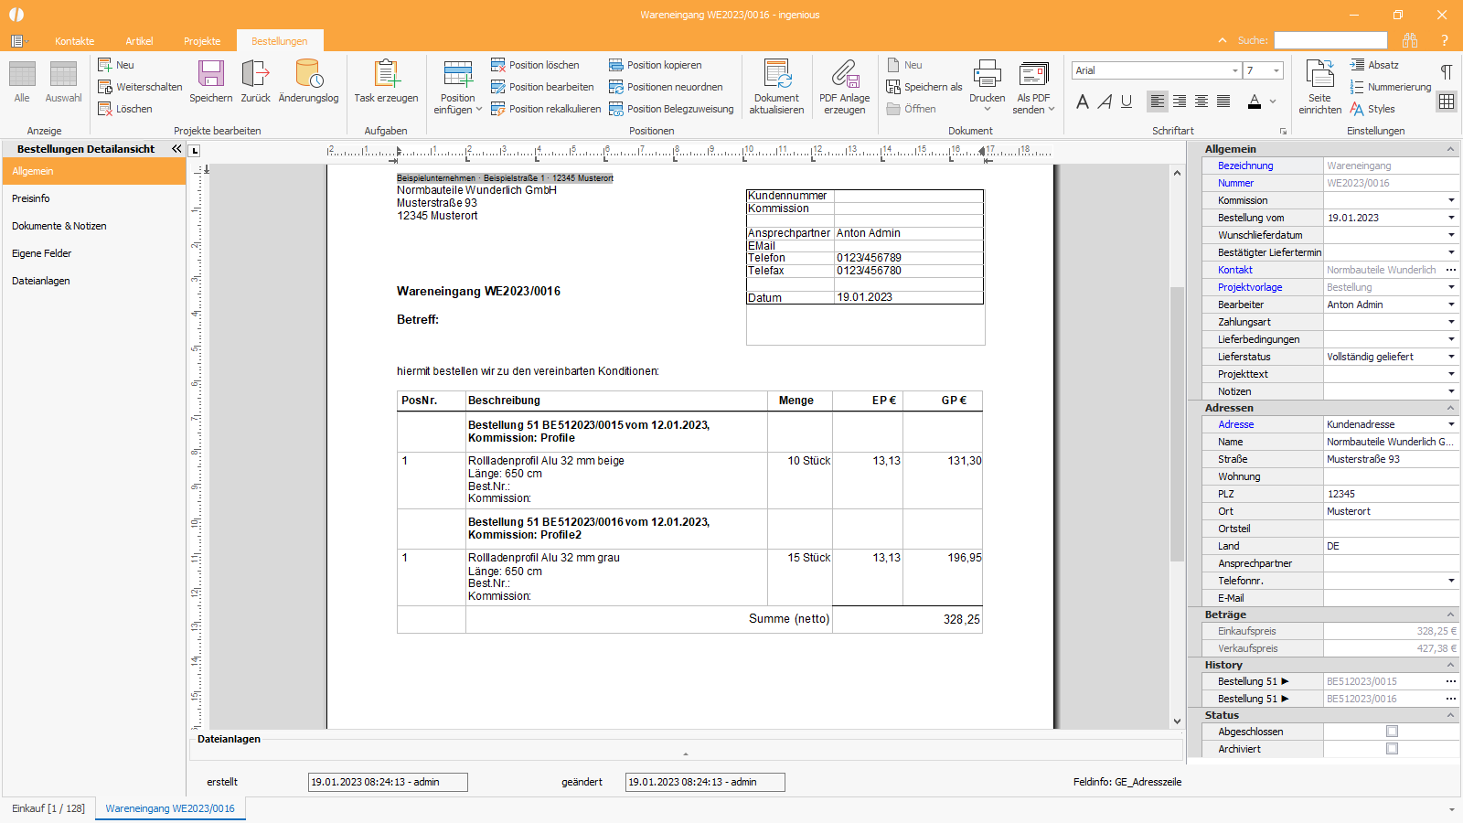Switch to the Projekte ribbon tab
This screenshot has height=823, width=1463.
coord(202,41)
